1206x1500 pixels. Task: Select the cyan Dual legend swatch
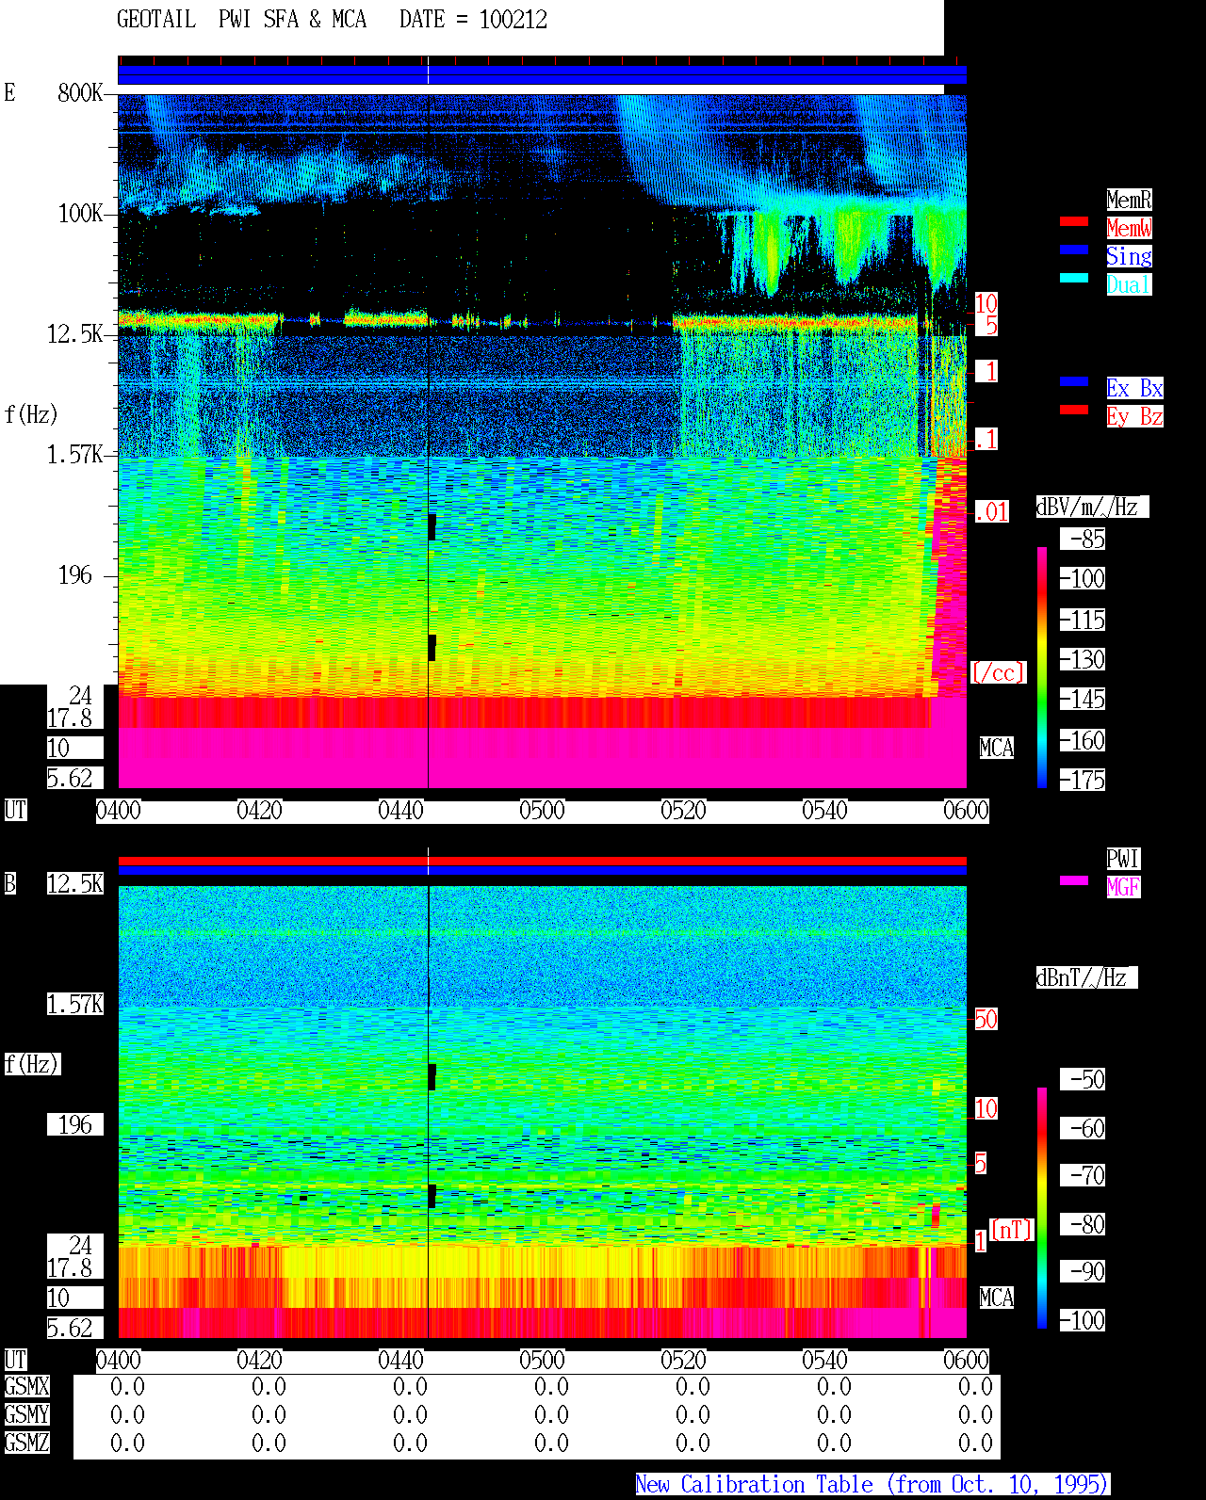[x=1074, y=278]
